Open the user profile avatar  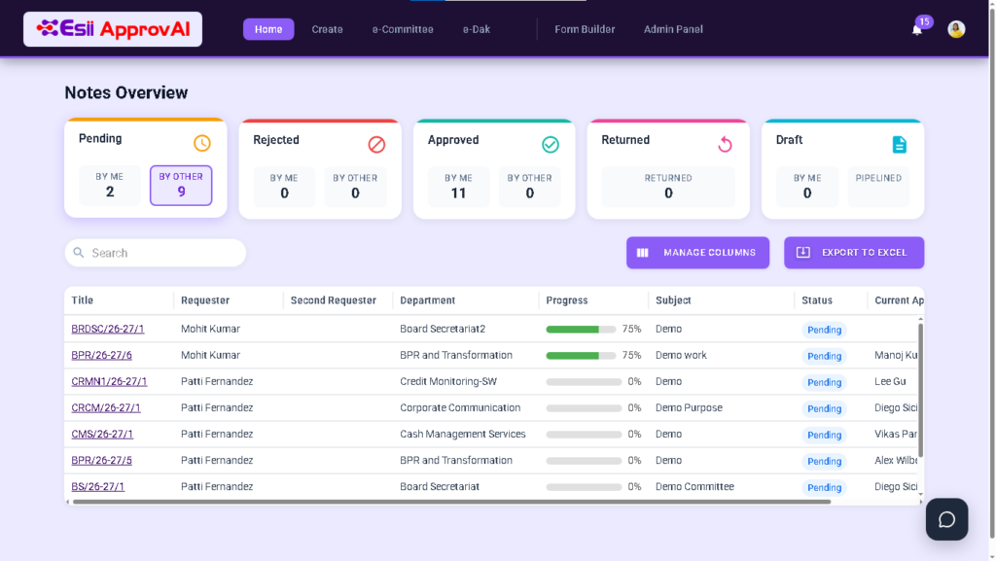pyautogui.click(x=956, y=29)
